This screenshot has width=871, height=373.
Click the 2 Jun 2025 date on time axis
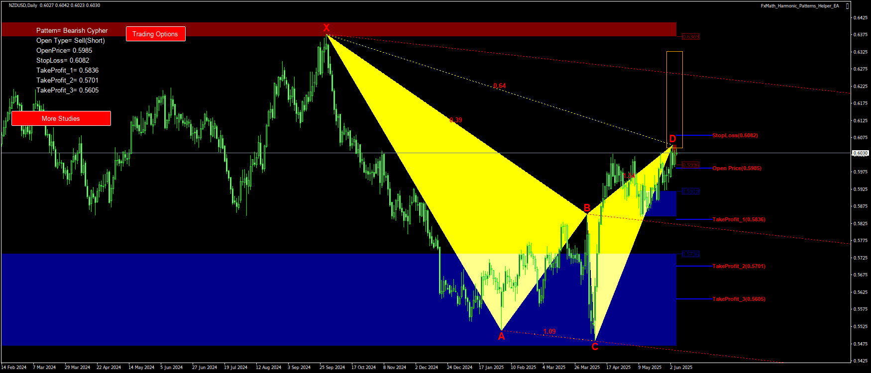click(x=681, y=368)
